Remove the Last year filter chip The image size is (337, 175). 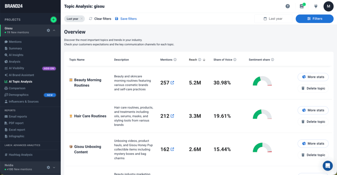[x=81, y=19]
